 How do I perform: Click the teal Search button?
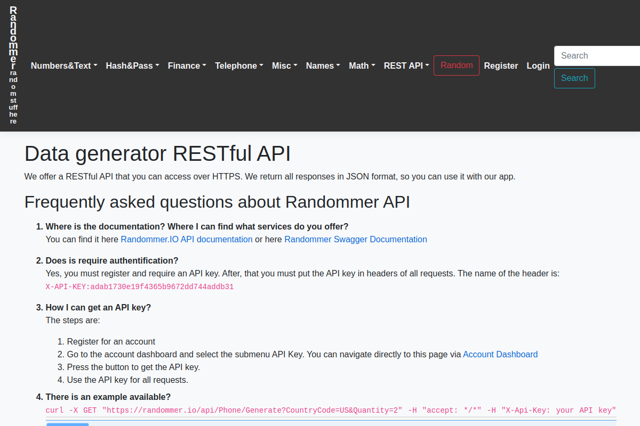tap(574, 78)
